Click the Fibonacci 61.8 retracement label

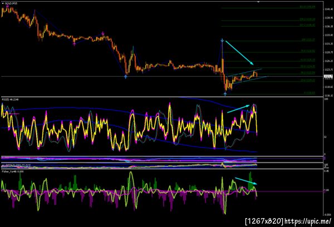pyautogui.click(x=308, y=60)
